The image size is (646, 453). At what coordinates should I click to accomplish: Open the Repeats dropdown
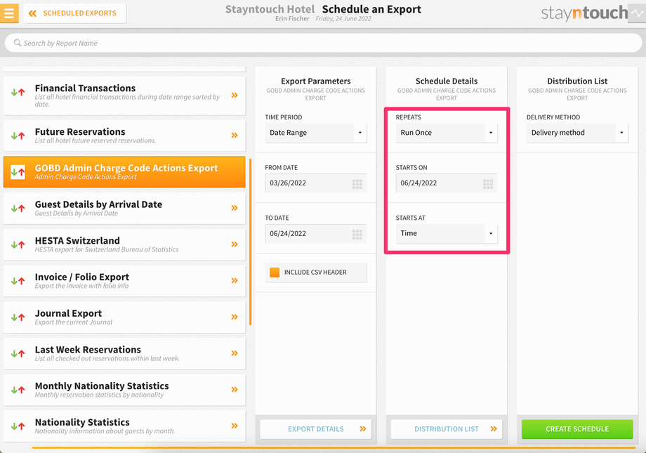coord(447,133)
